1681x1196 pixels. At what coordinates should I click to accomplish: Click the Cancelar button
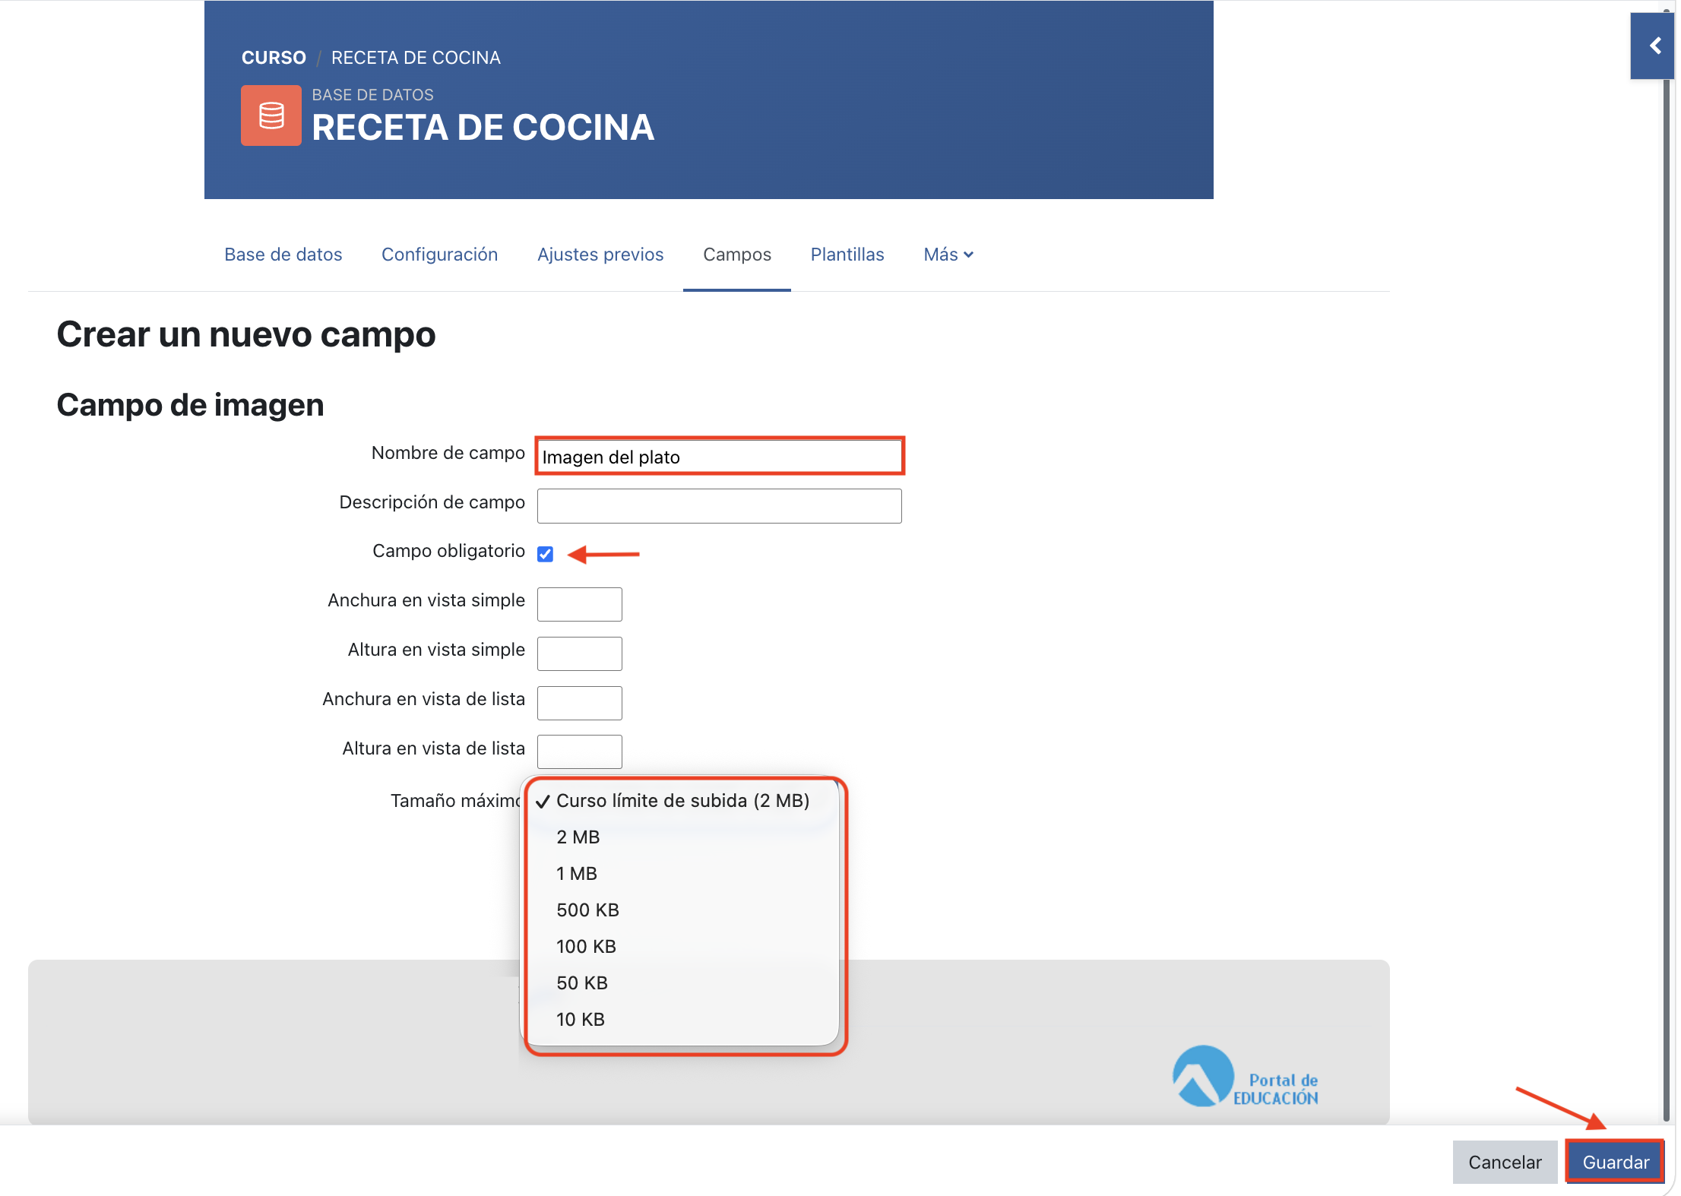point(1505,1162)
